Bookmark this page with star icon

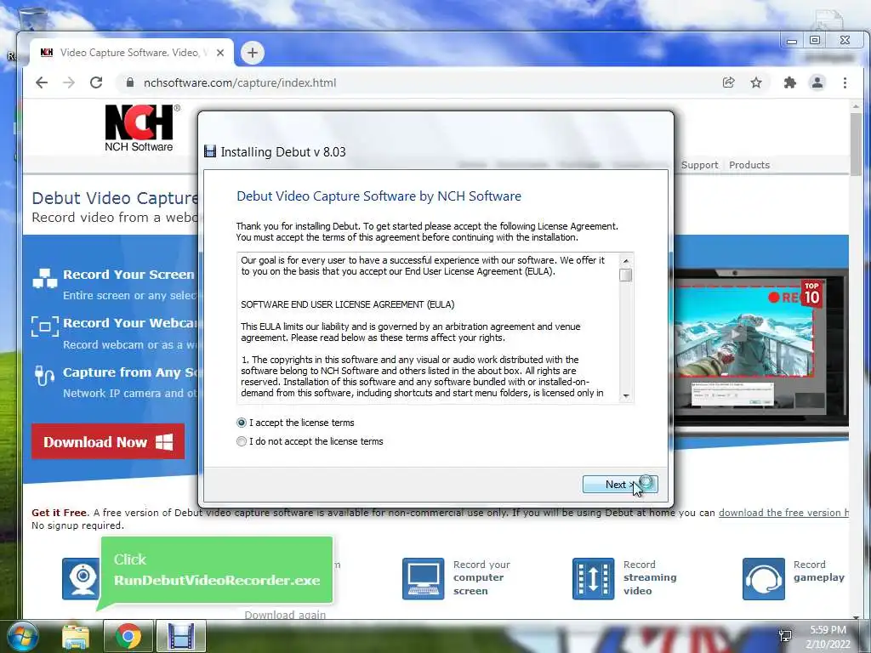756,82
